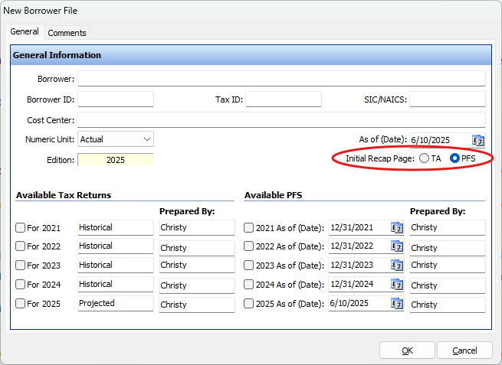The height and width of the screenshot is (365, 502).
Task: Focus the Tax ID input field
Action: (x=284, y=99)
